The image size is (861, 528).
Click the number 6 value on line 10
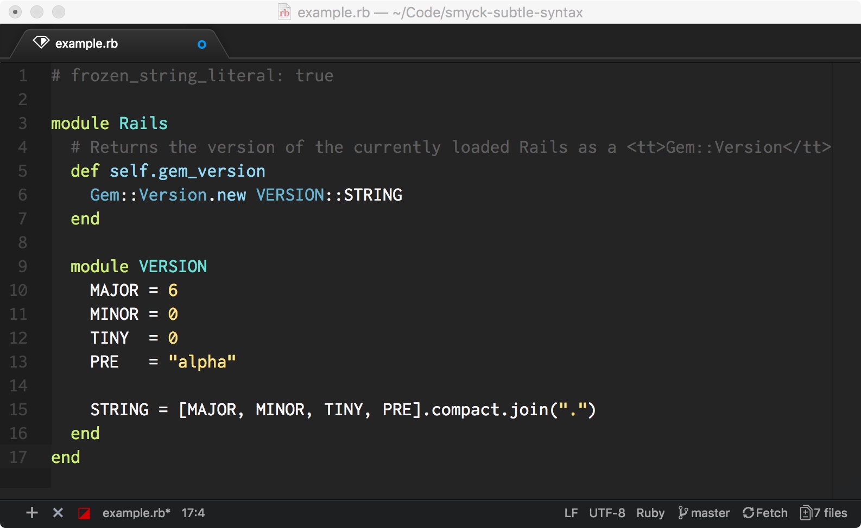173,290
